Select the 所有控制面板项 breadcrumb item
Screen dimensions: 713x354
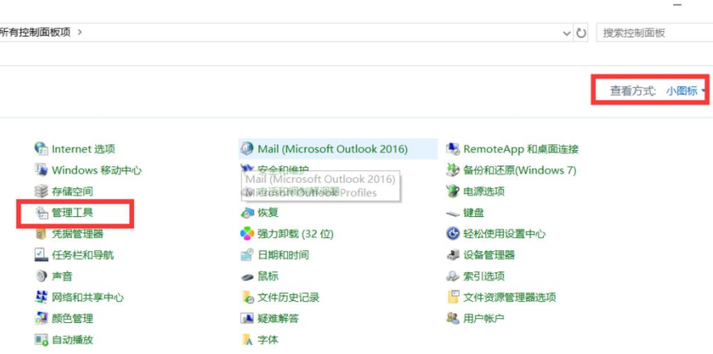(x=35, y=33)
